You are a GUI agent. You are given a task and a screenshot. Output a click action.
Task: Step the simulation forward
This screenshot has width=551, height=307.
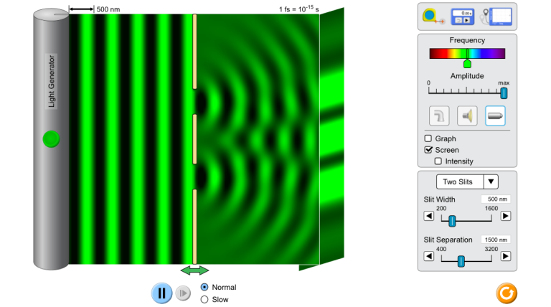183,293
